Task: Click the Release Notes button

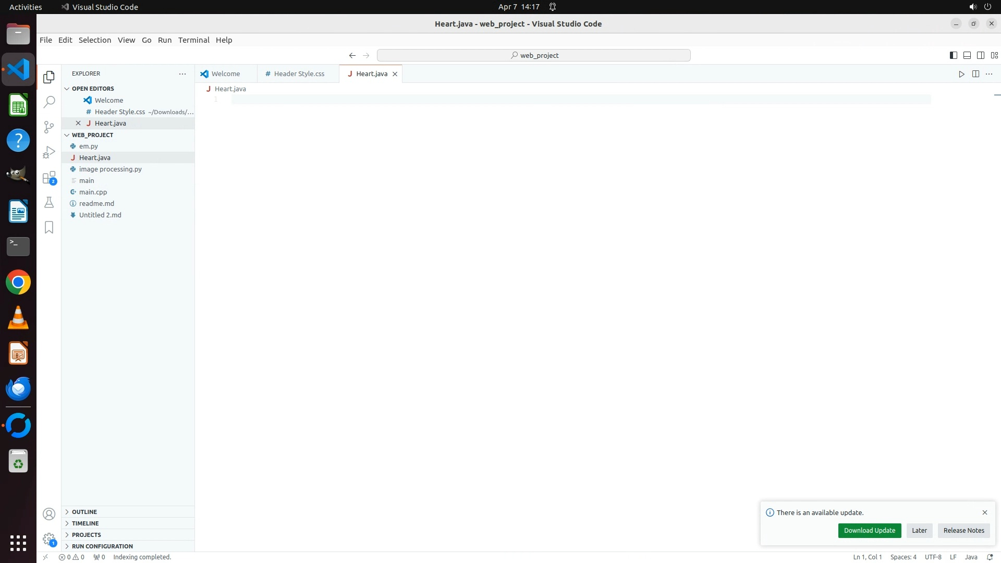Action: [x=963, y=531]
